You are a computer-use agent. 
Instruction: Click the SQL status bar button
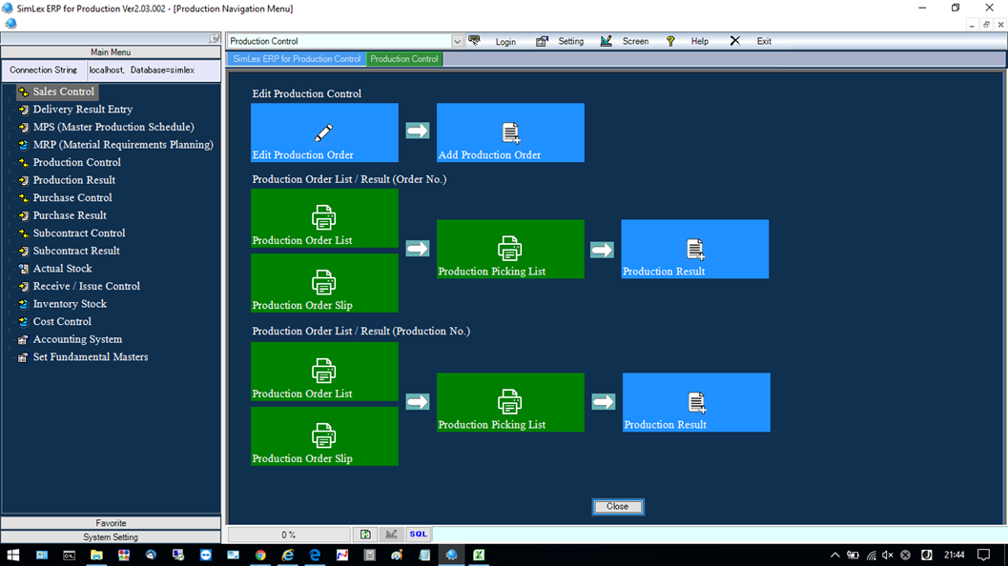[x=419, y=534]
